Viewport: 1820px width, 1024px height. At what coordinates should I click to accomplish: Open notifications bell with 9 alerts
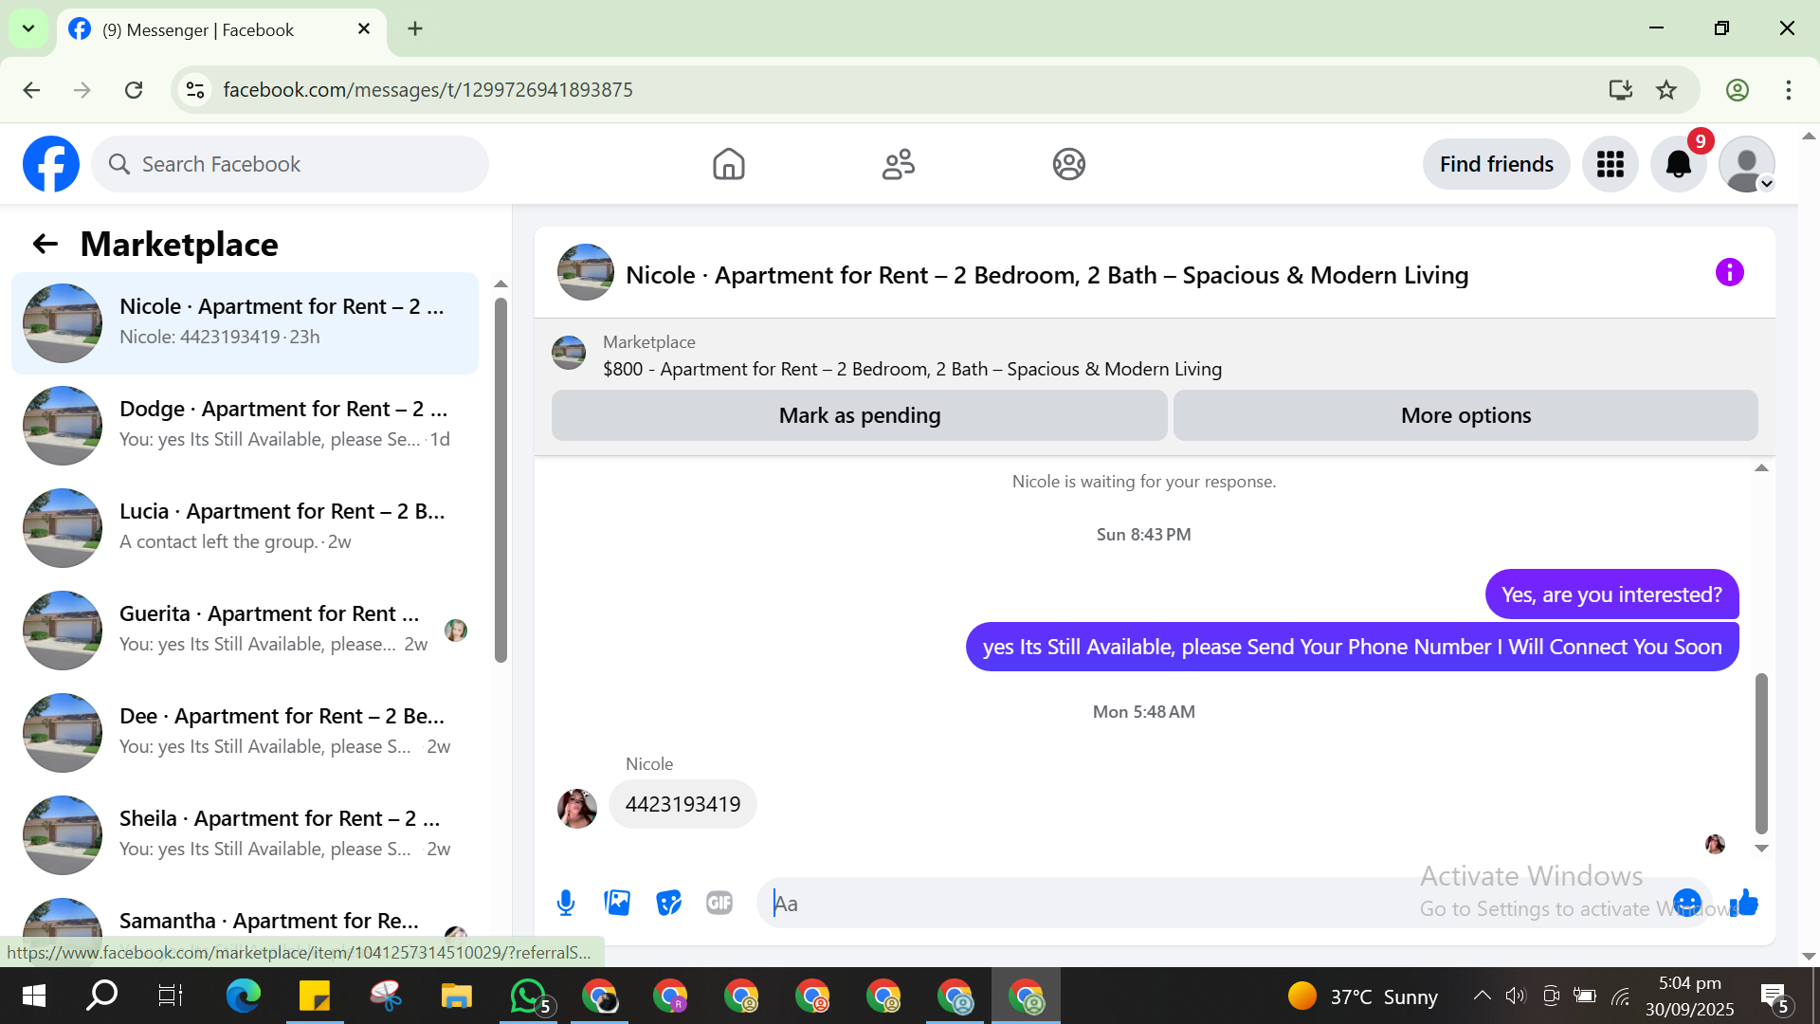click(1679, 164)
